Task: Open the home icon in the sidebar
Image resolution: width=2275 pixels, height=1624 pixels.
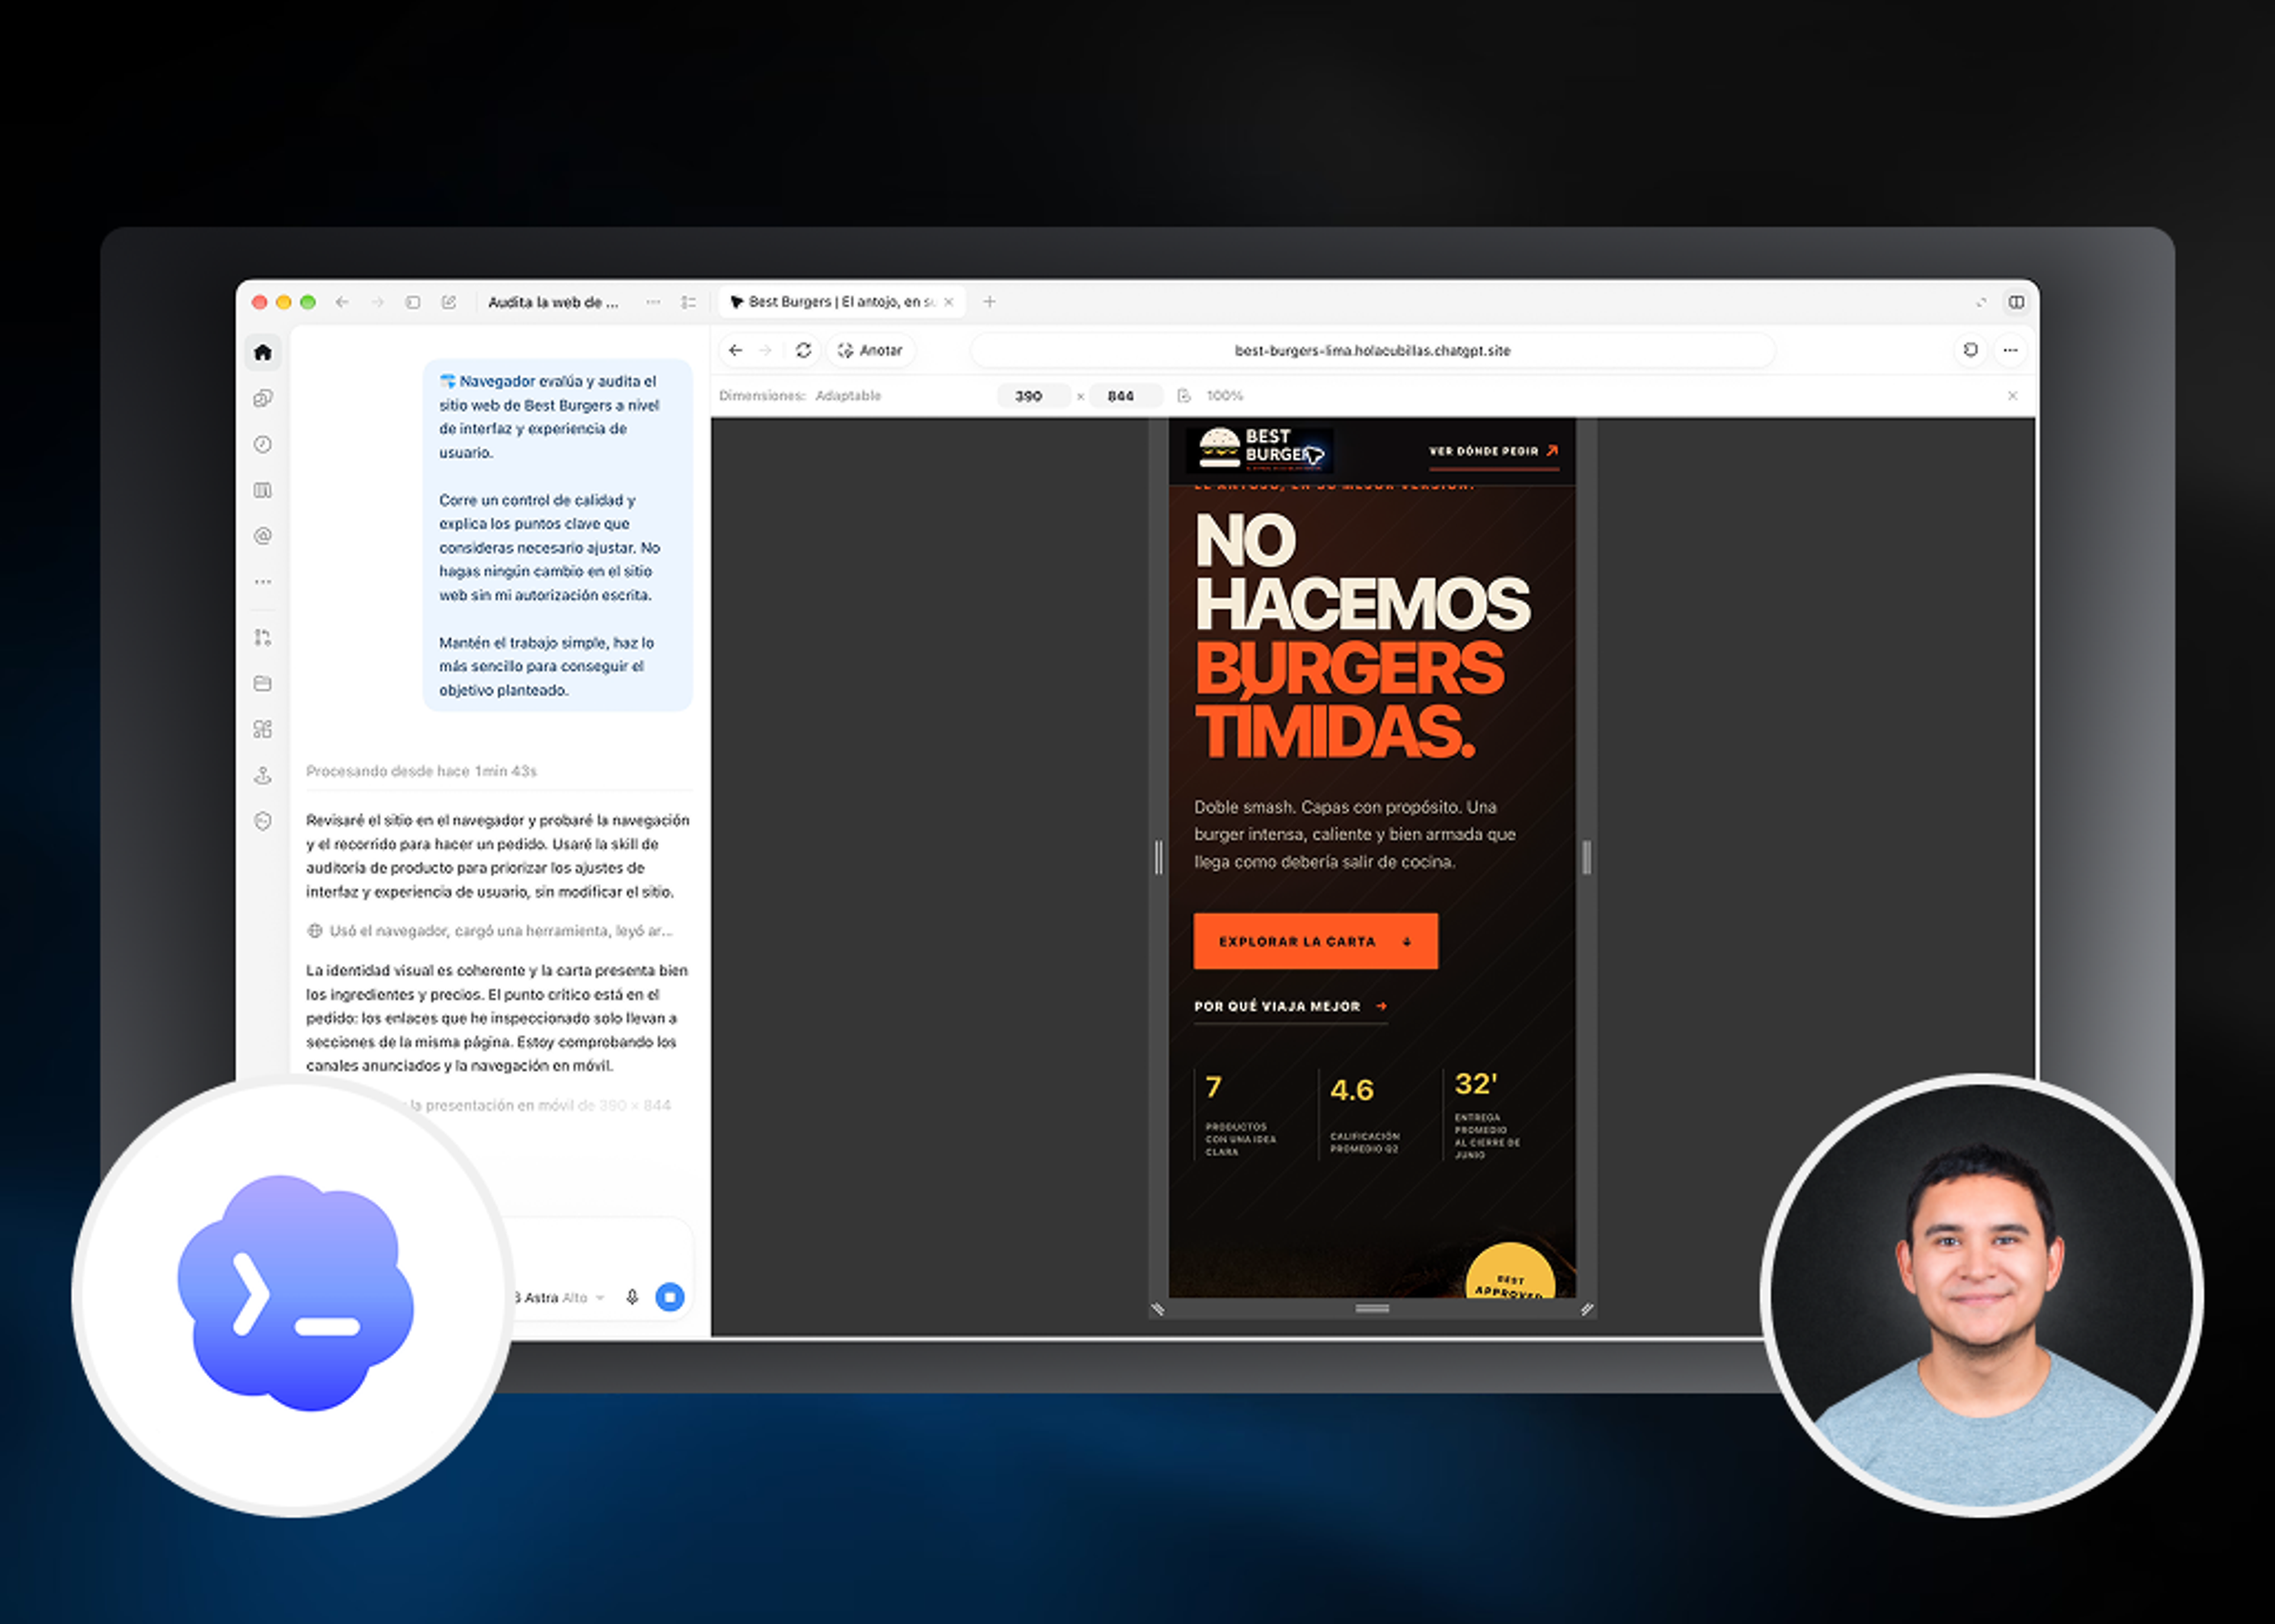Action: [263, 352]
